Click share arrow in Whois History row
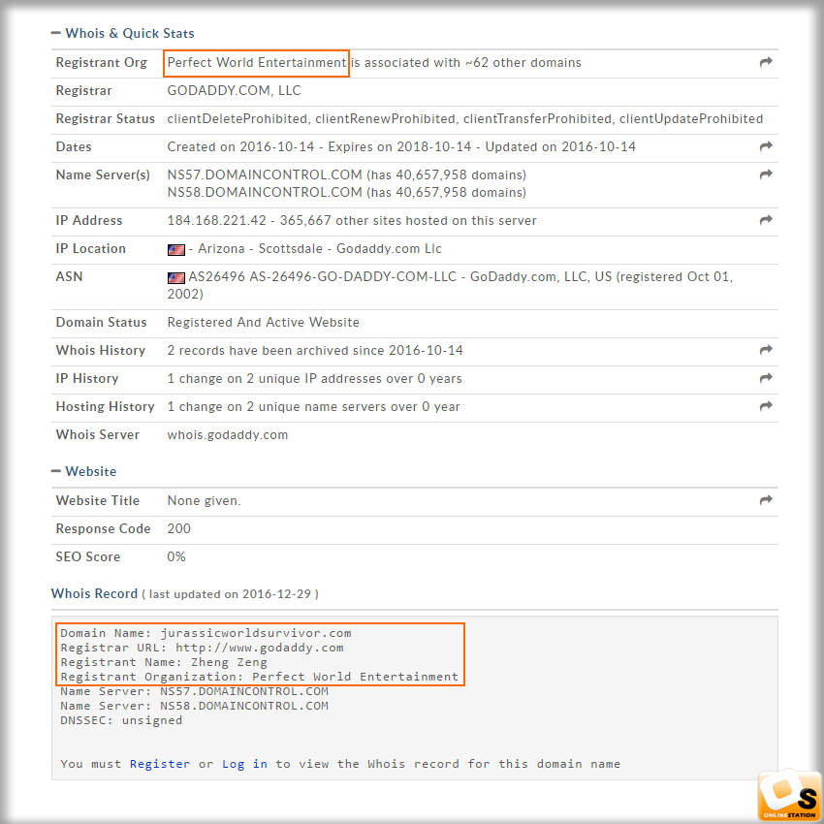Viewport: 824px width, 824px height. [766, 349]
